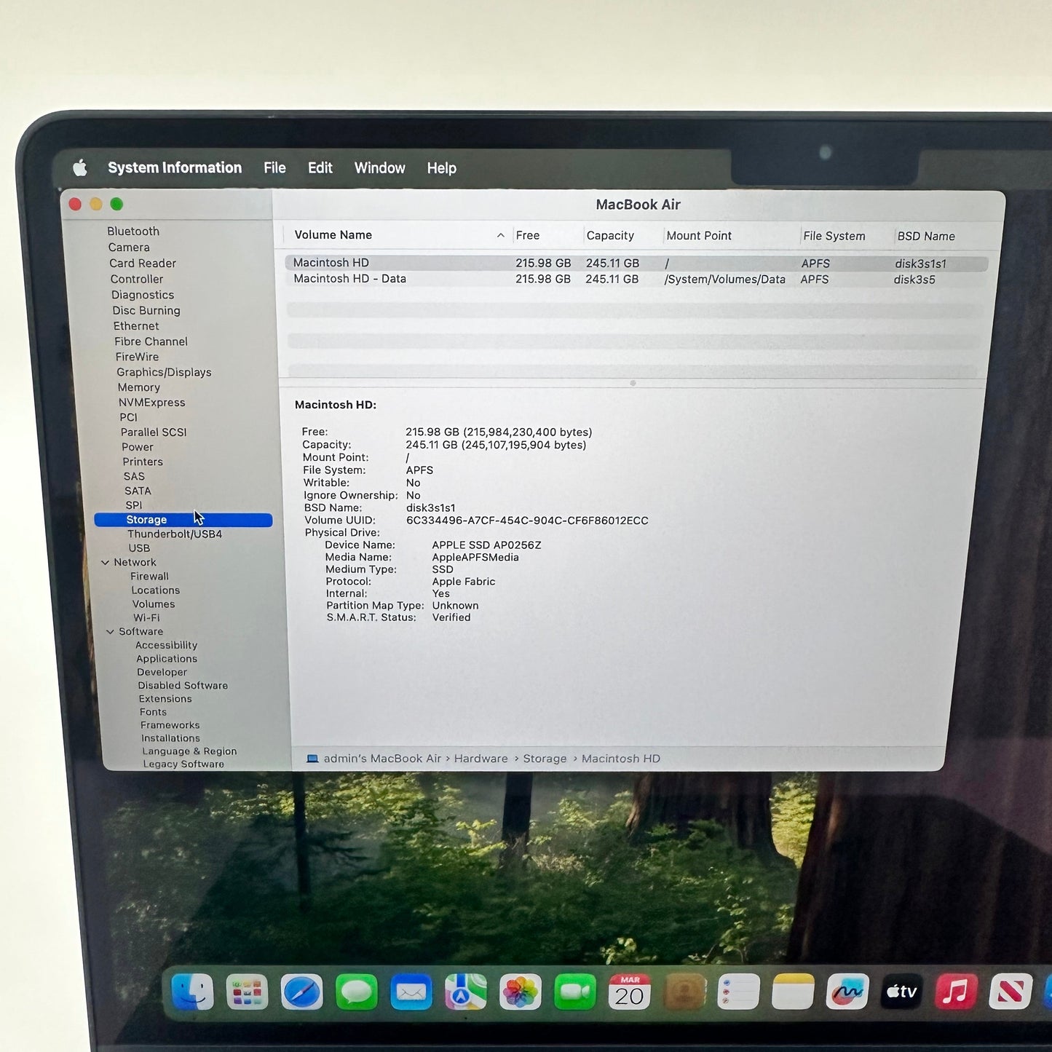Select Card Reader in the sidebar

point(143,263)
